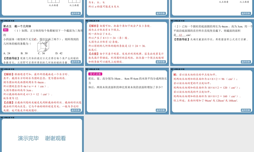Click the 思路导航 label on the cube slide
This screenshot has height=152, width=254.
[11, 58]
